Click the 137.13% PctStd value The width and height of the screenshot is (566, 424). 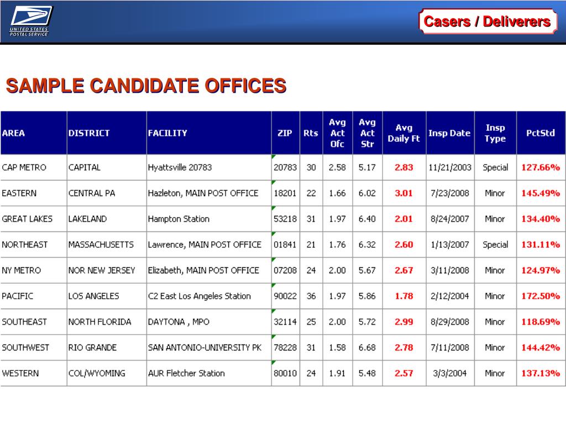[541, 373]
